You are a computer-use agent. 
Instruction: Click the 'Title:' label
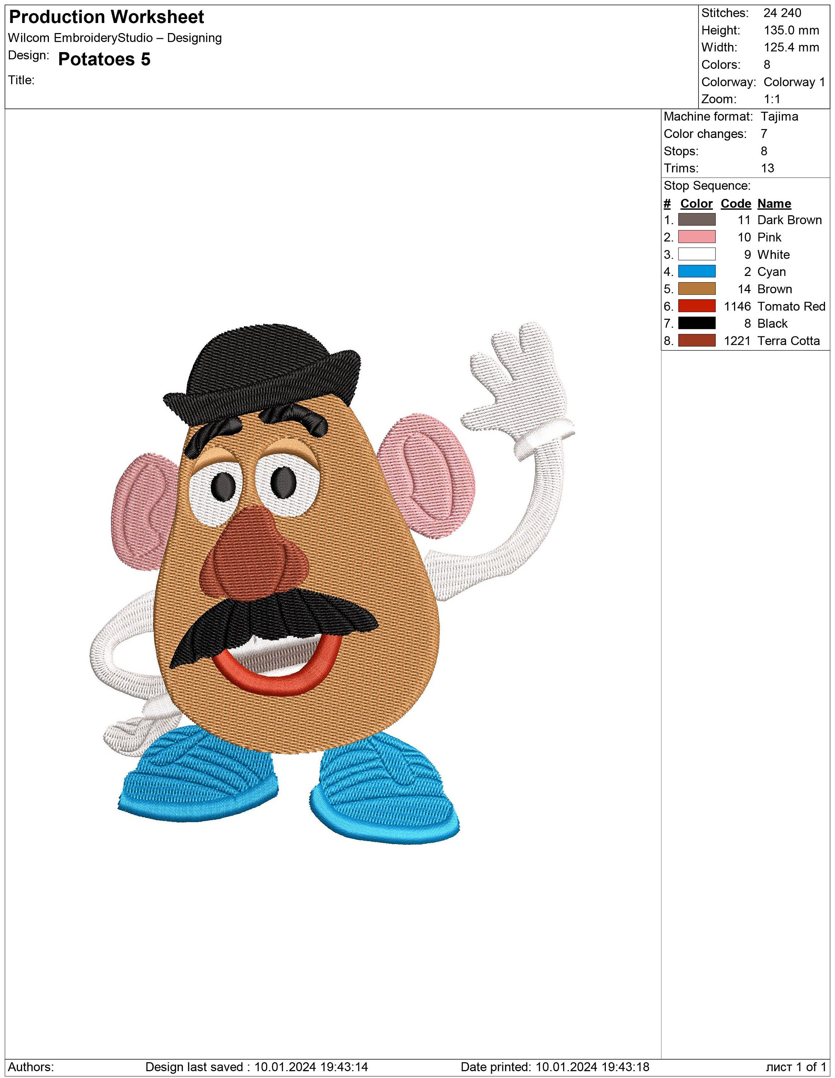tap(21, 80)
